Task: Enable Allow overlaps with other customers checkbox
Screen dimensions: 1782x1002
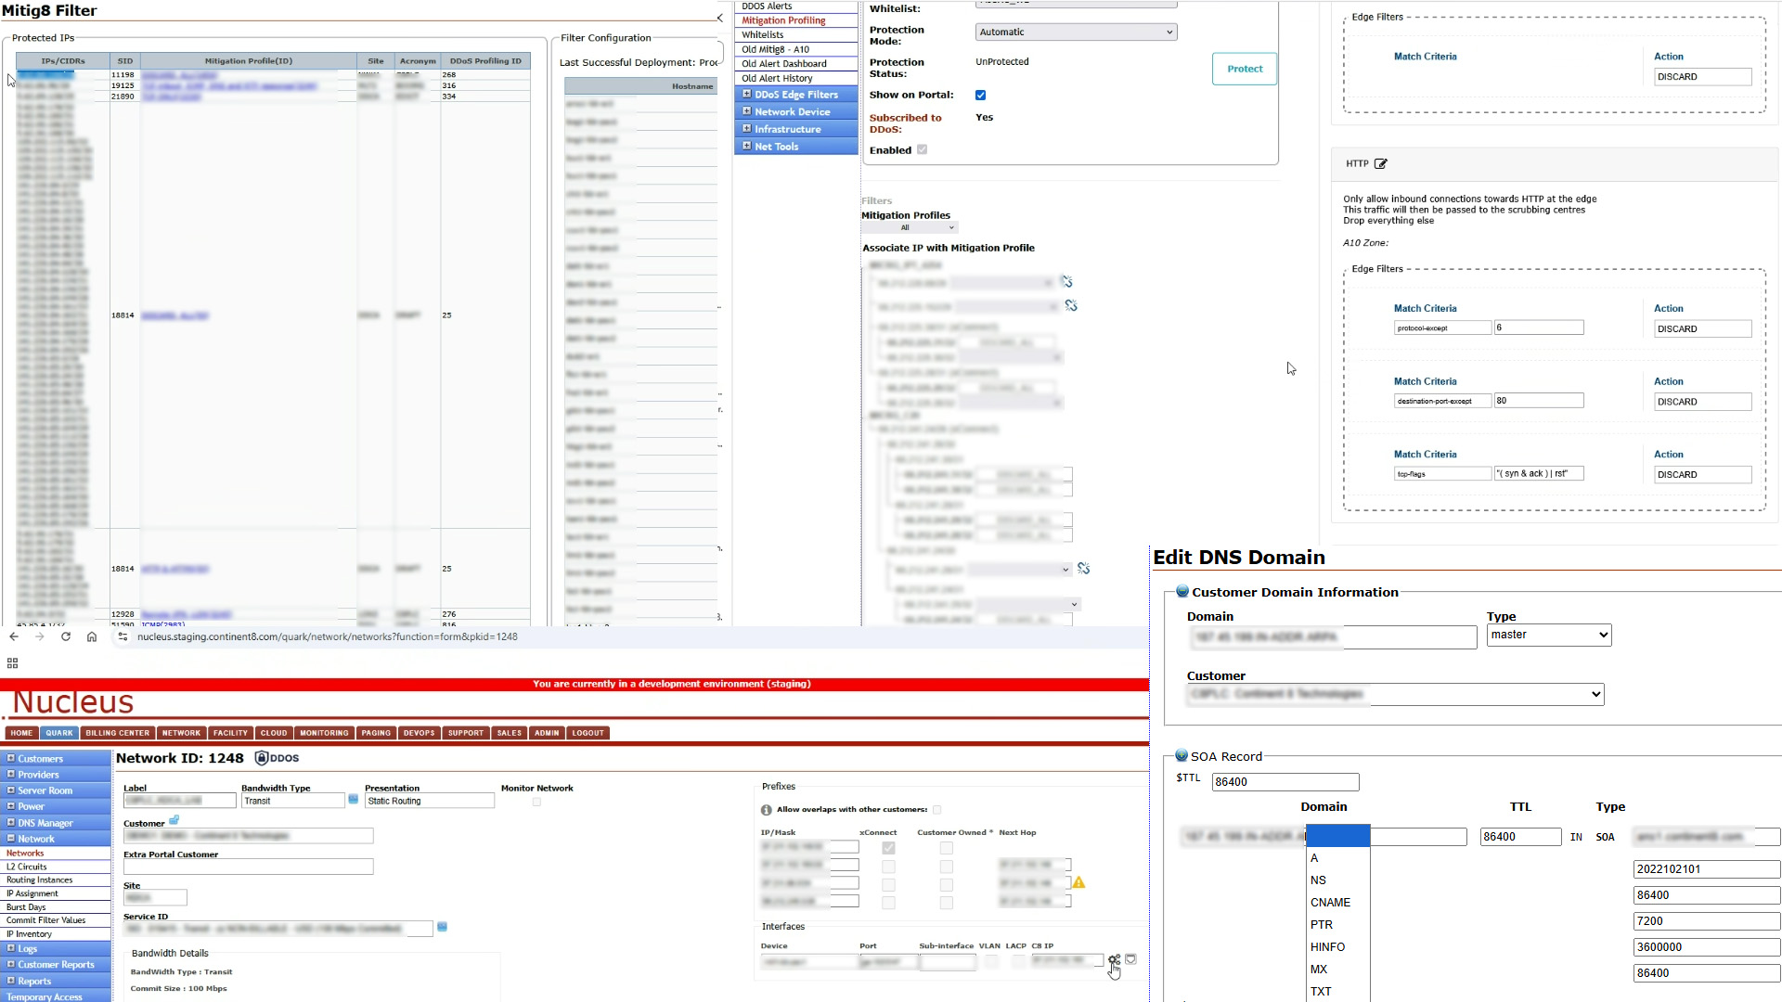Action: [936, 810]
